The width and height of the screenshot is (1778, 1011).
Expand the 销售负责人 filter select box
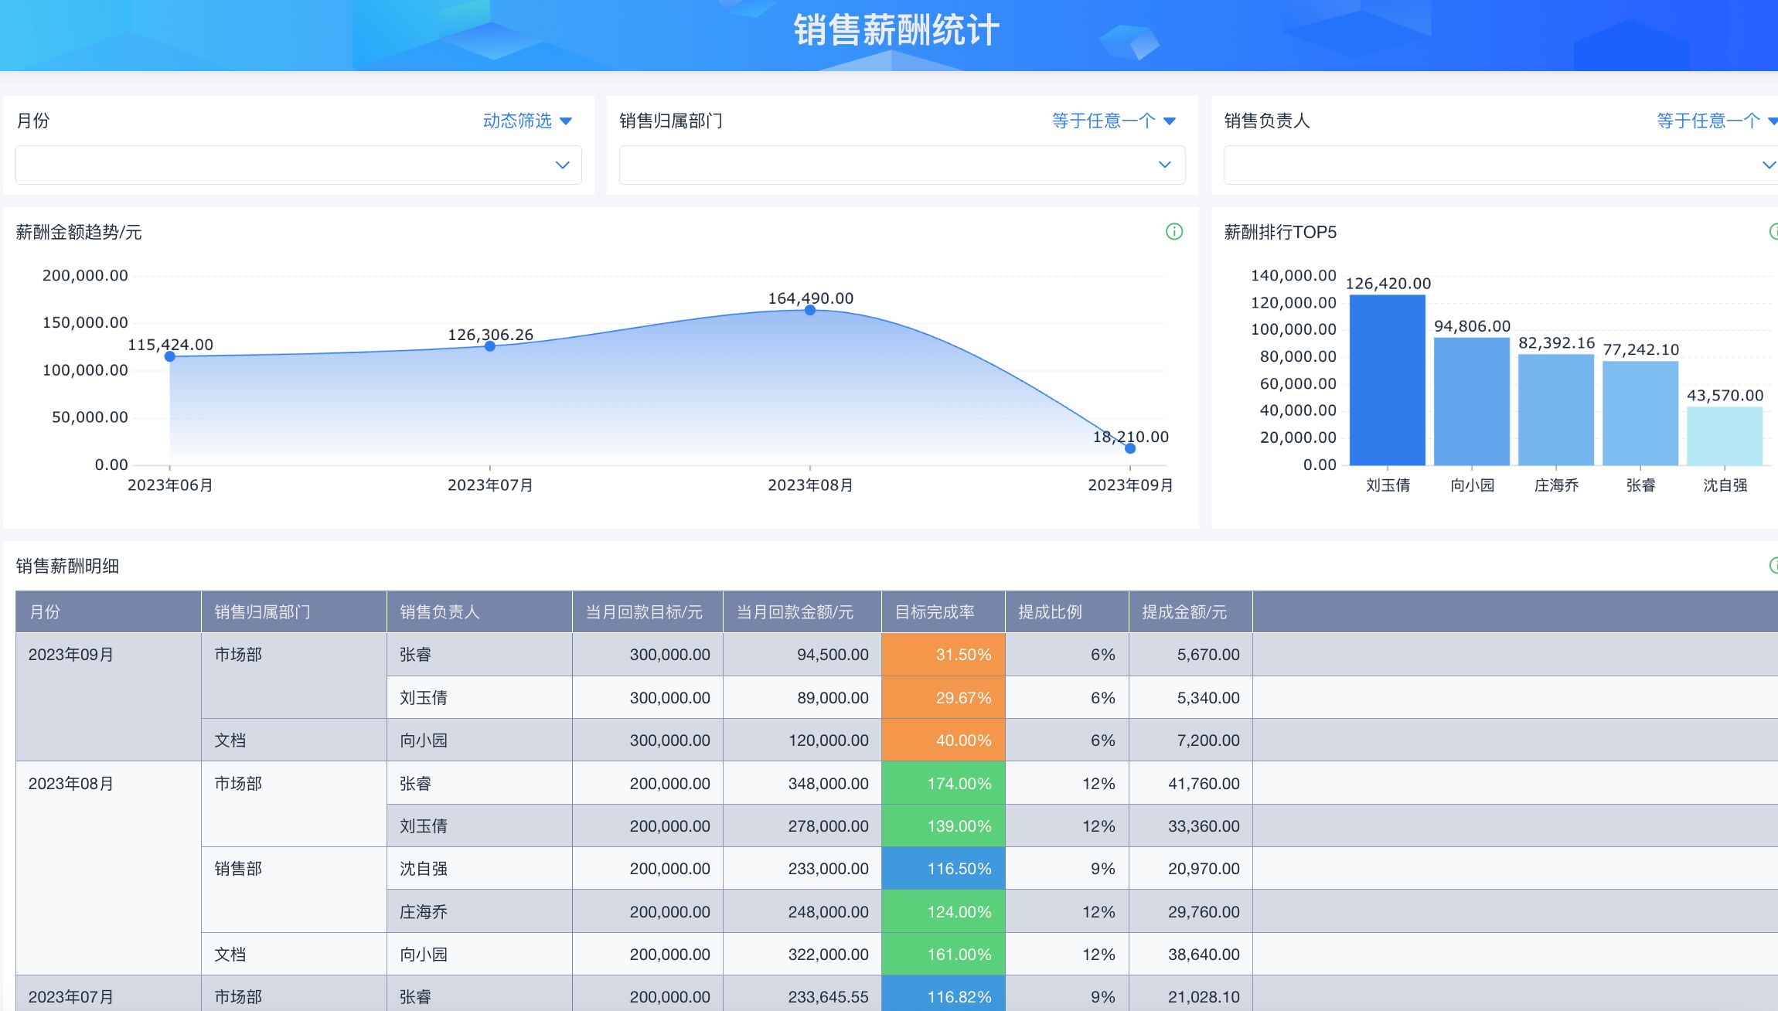(1500, 165)
